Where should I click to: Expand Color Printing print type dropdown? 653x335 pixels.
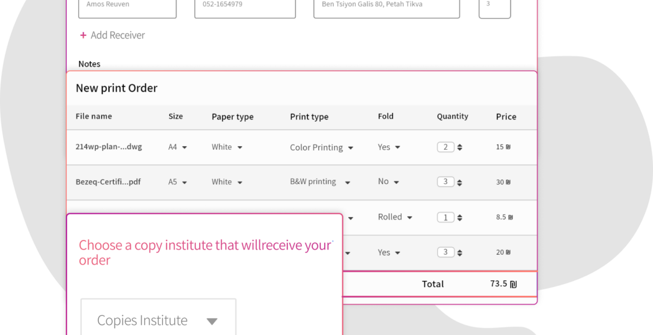click(321, 148)
